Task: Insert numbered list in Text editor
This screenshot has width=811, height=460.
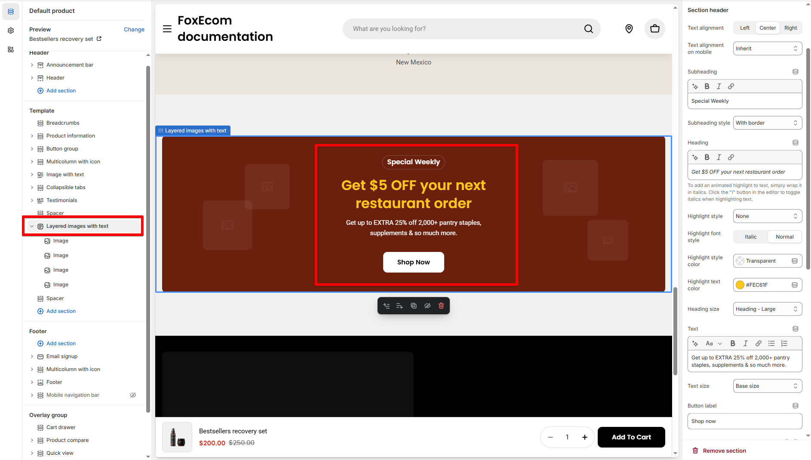Action: 784,343
